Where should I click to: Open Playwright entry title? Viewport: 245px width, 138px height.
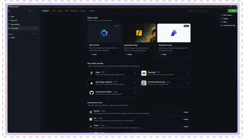(x=152, y=72)
